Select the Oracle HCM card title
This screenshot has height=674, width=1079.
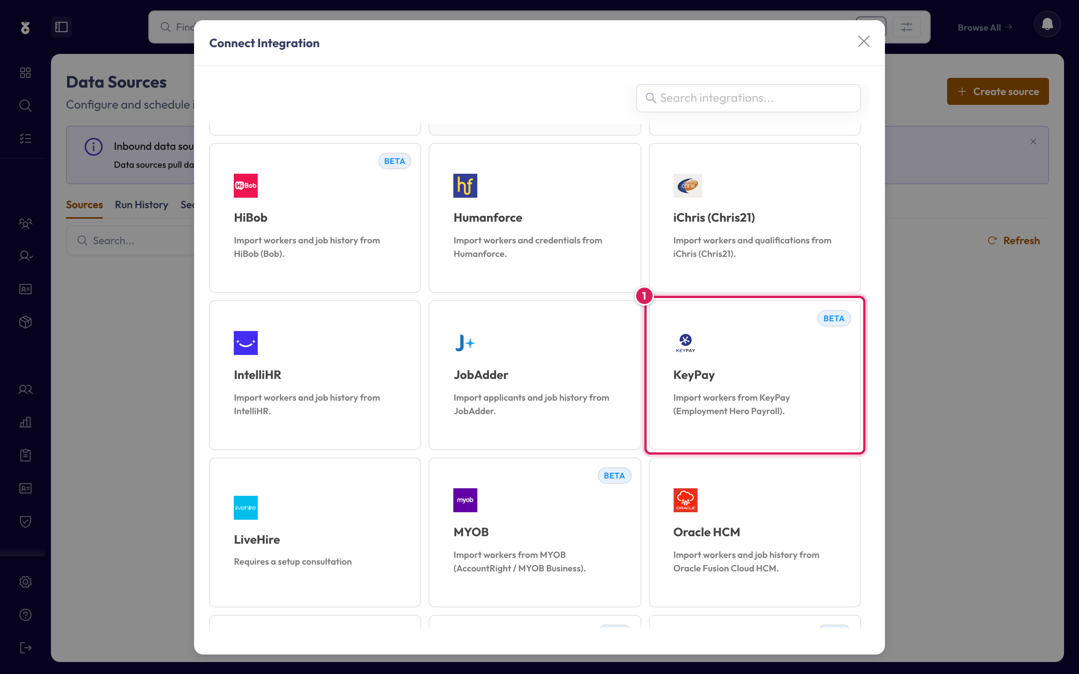[x=706, y=532]
